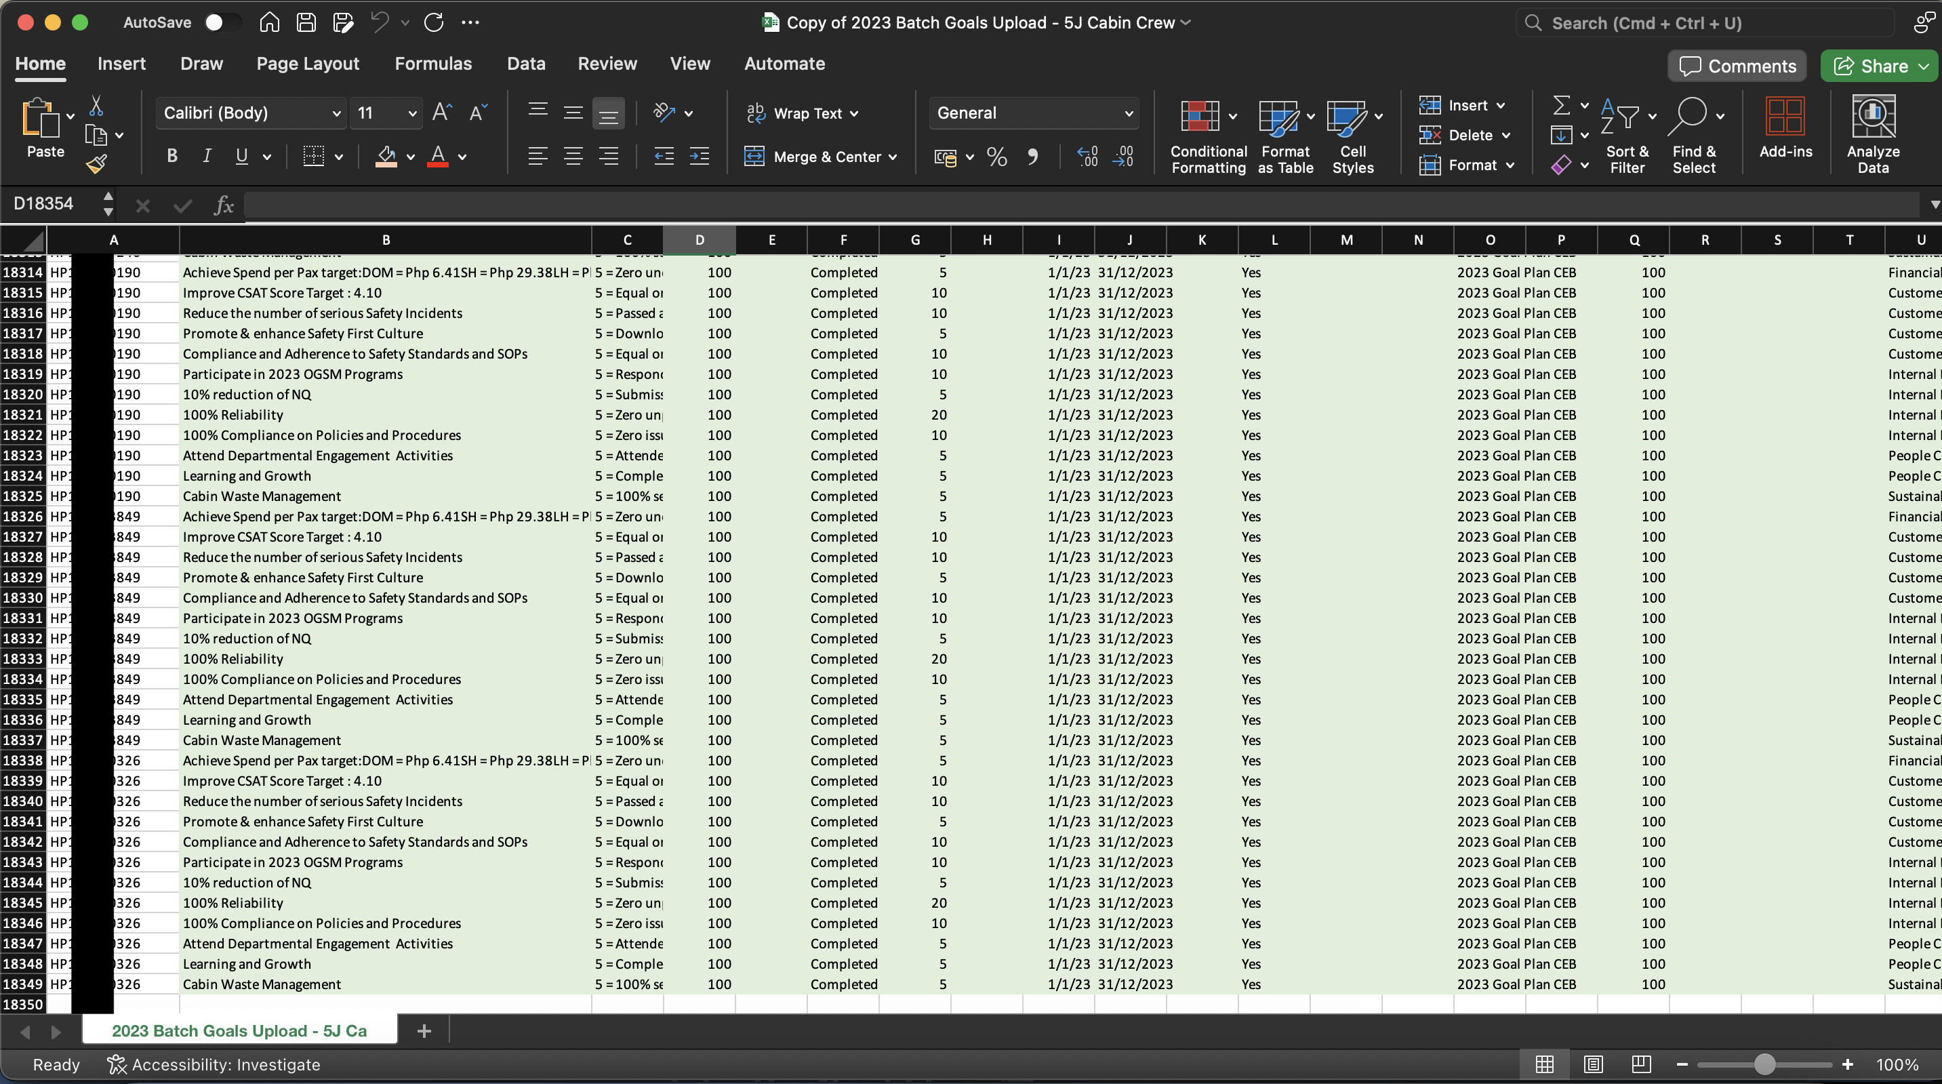Click the Cut scissors icon

tap(96, 106)
